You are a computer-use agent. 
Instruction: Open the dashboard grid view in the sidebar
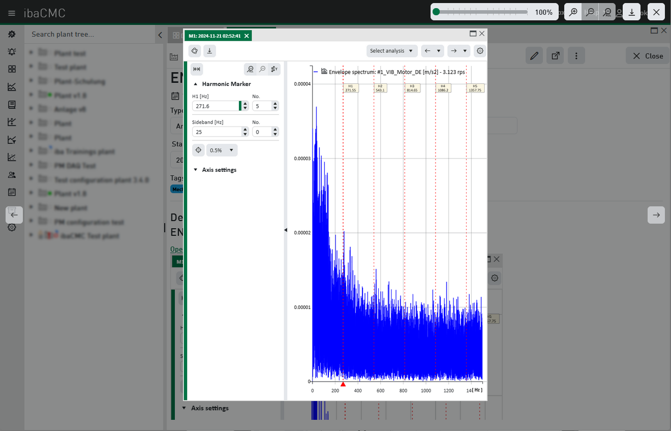(12, 69)
